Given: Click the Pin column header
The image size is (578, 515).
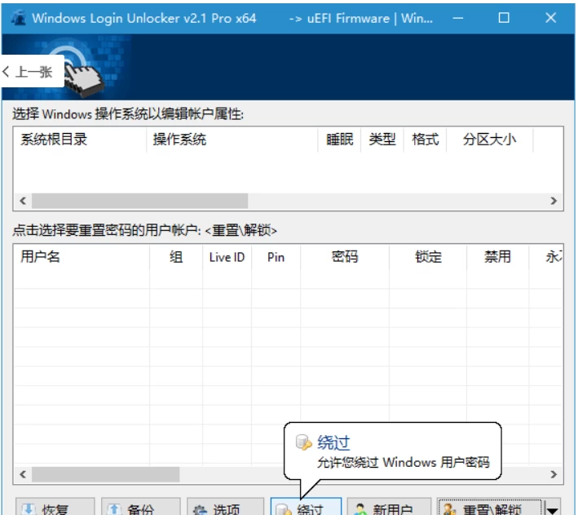Looking at the screenshot, I should [276, 256].
